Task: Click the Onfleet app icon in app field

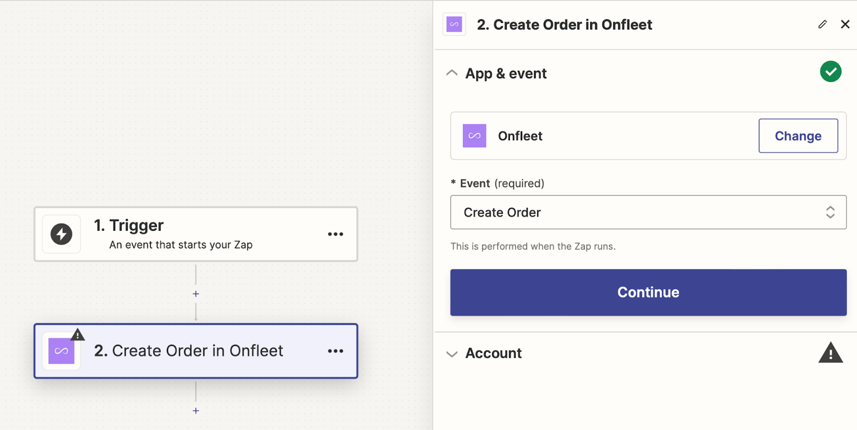Action: (x=475, y=136)
